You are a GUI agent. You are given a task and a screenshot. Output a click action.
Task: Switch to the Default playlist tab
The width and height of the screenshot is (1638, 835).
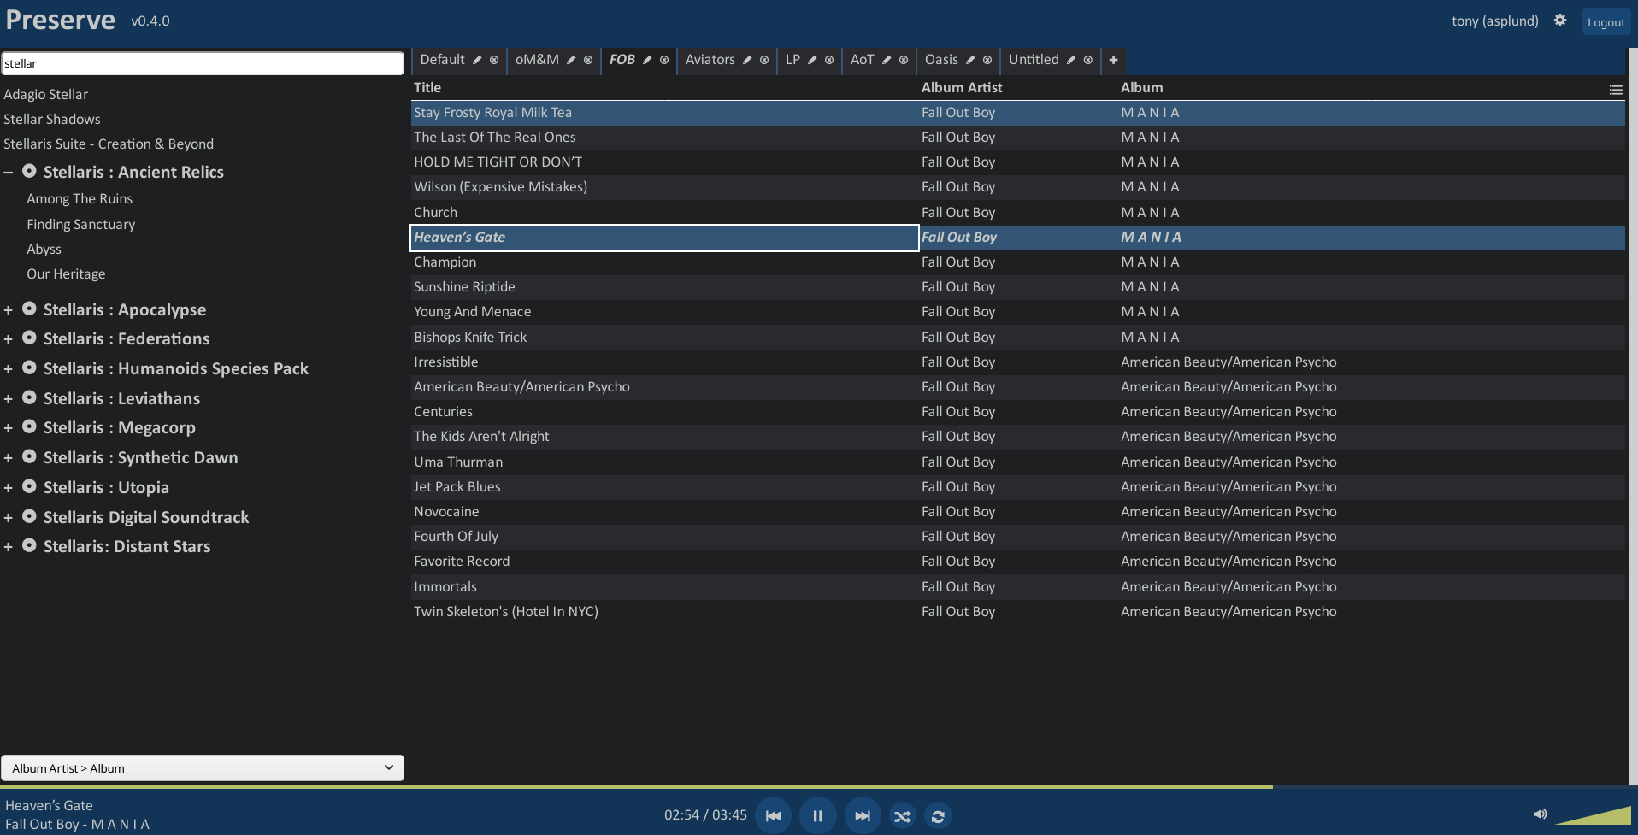pos(442,60)
